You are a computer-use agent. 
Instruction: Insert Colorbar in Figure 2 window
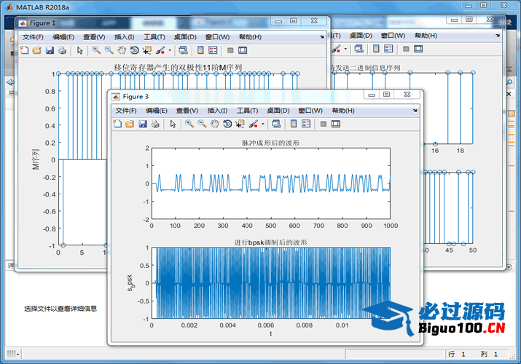point(376,49)
